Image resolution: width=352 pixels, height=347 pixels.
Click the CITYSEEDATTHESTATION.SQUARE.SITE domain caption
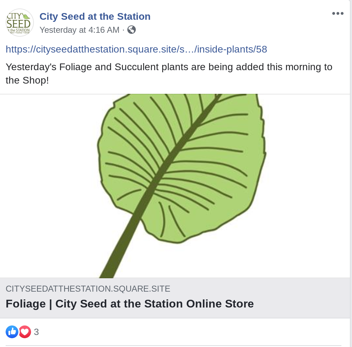[x=88, y=289]
